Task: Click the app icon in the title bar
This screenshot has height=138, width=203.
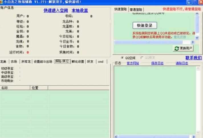Action: 2,2
